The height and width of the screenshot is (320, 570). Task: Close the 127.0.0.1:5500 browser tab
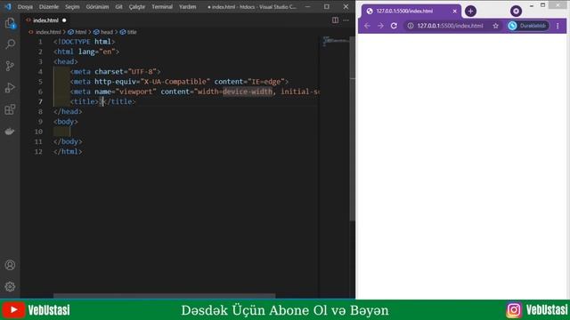pyautogui.click(x=454, y=12)
